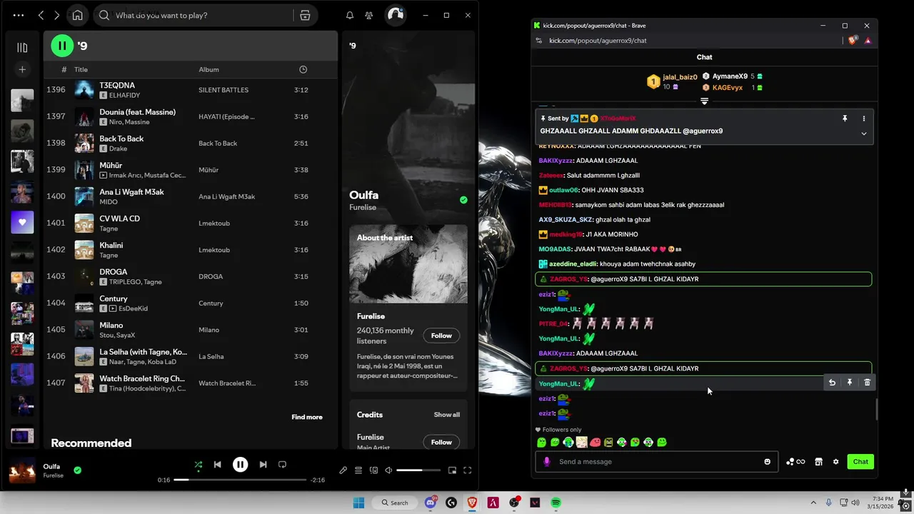Toggle shuffle in Spotify player
The height and width of the screenshot is (514, 914).
(199, 465)
